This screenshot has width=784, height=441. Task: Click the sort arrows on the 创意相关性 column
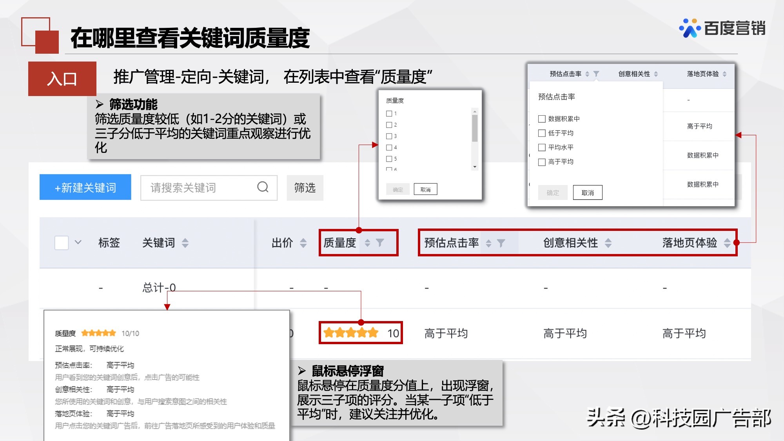coord(608,243)
